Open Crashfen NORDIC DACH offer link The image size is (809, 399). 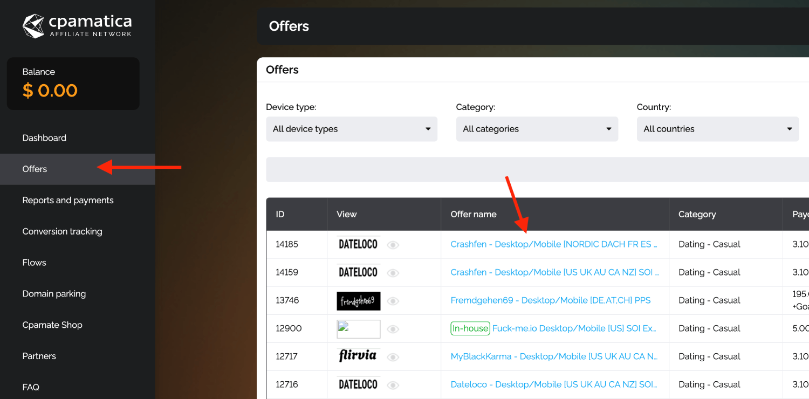click(554, 244)
